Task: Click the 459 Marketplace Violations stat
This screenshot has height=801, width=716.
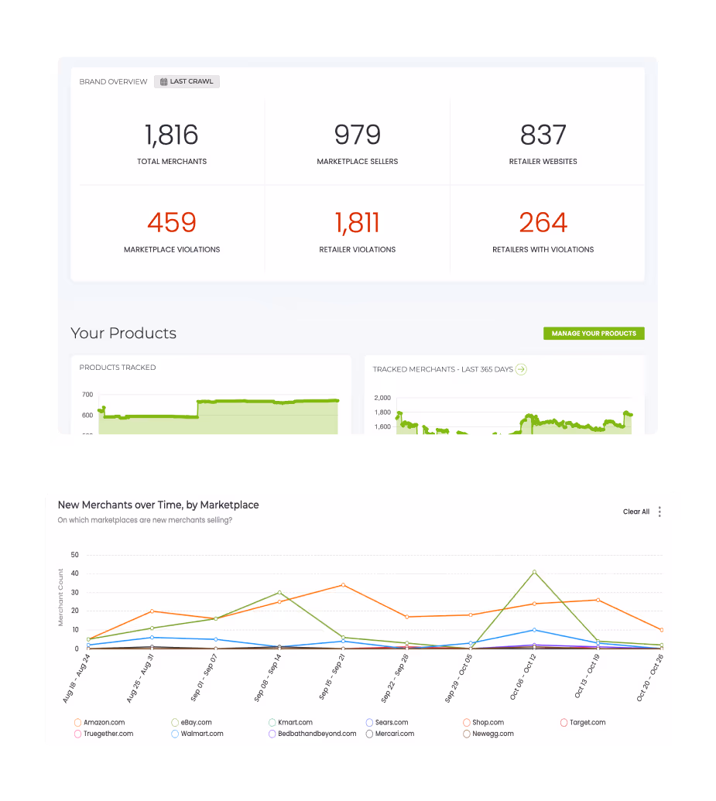Action: click(x=171, y=223)
